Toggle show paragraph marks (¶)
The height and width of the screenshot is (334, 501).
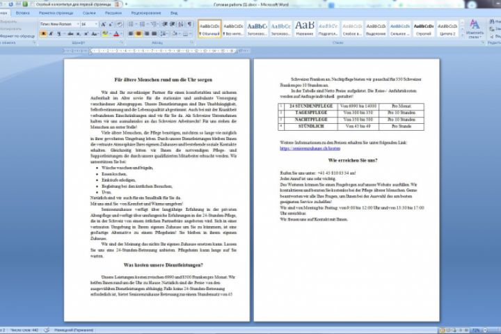pos(189,24)
